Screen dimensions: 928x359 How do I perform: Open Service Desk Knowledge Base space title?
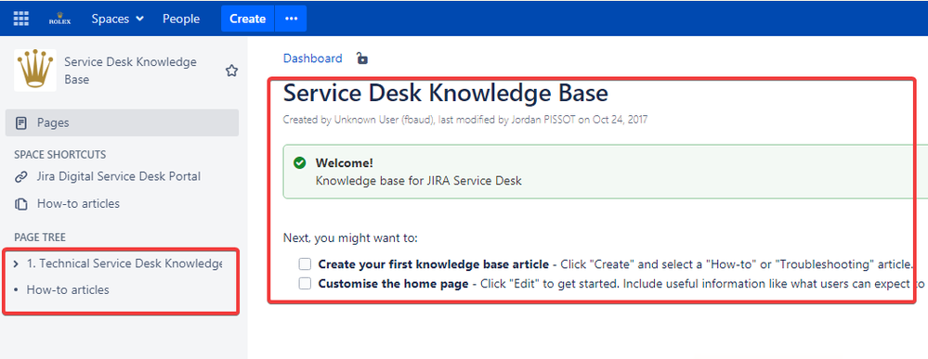130,71
